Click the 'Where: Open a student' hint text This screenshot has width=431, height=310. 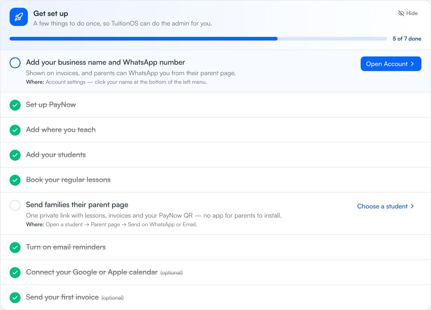112,224
